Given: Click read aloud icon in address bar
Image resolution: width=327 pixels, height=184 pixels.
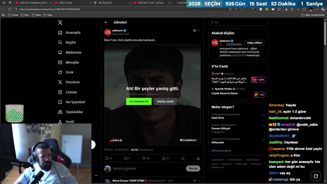Looking at the screenshot, I should pyautogui.click(x=236, y=9).
